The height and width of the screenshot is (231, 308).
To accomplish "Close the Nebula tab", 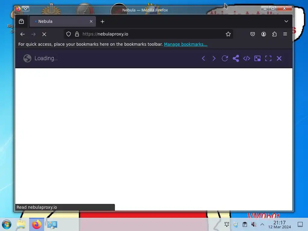I will [x=91, y=21].
